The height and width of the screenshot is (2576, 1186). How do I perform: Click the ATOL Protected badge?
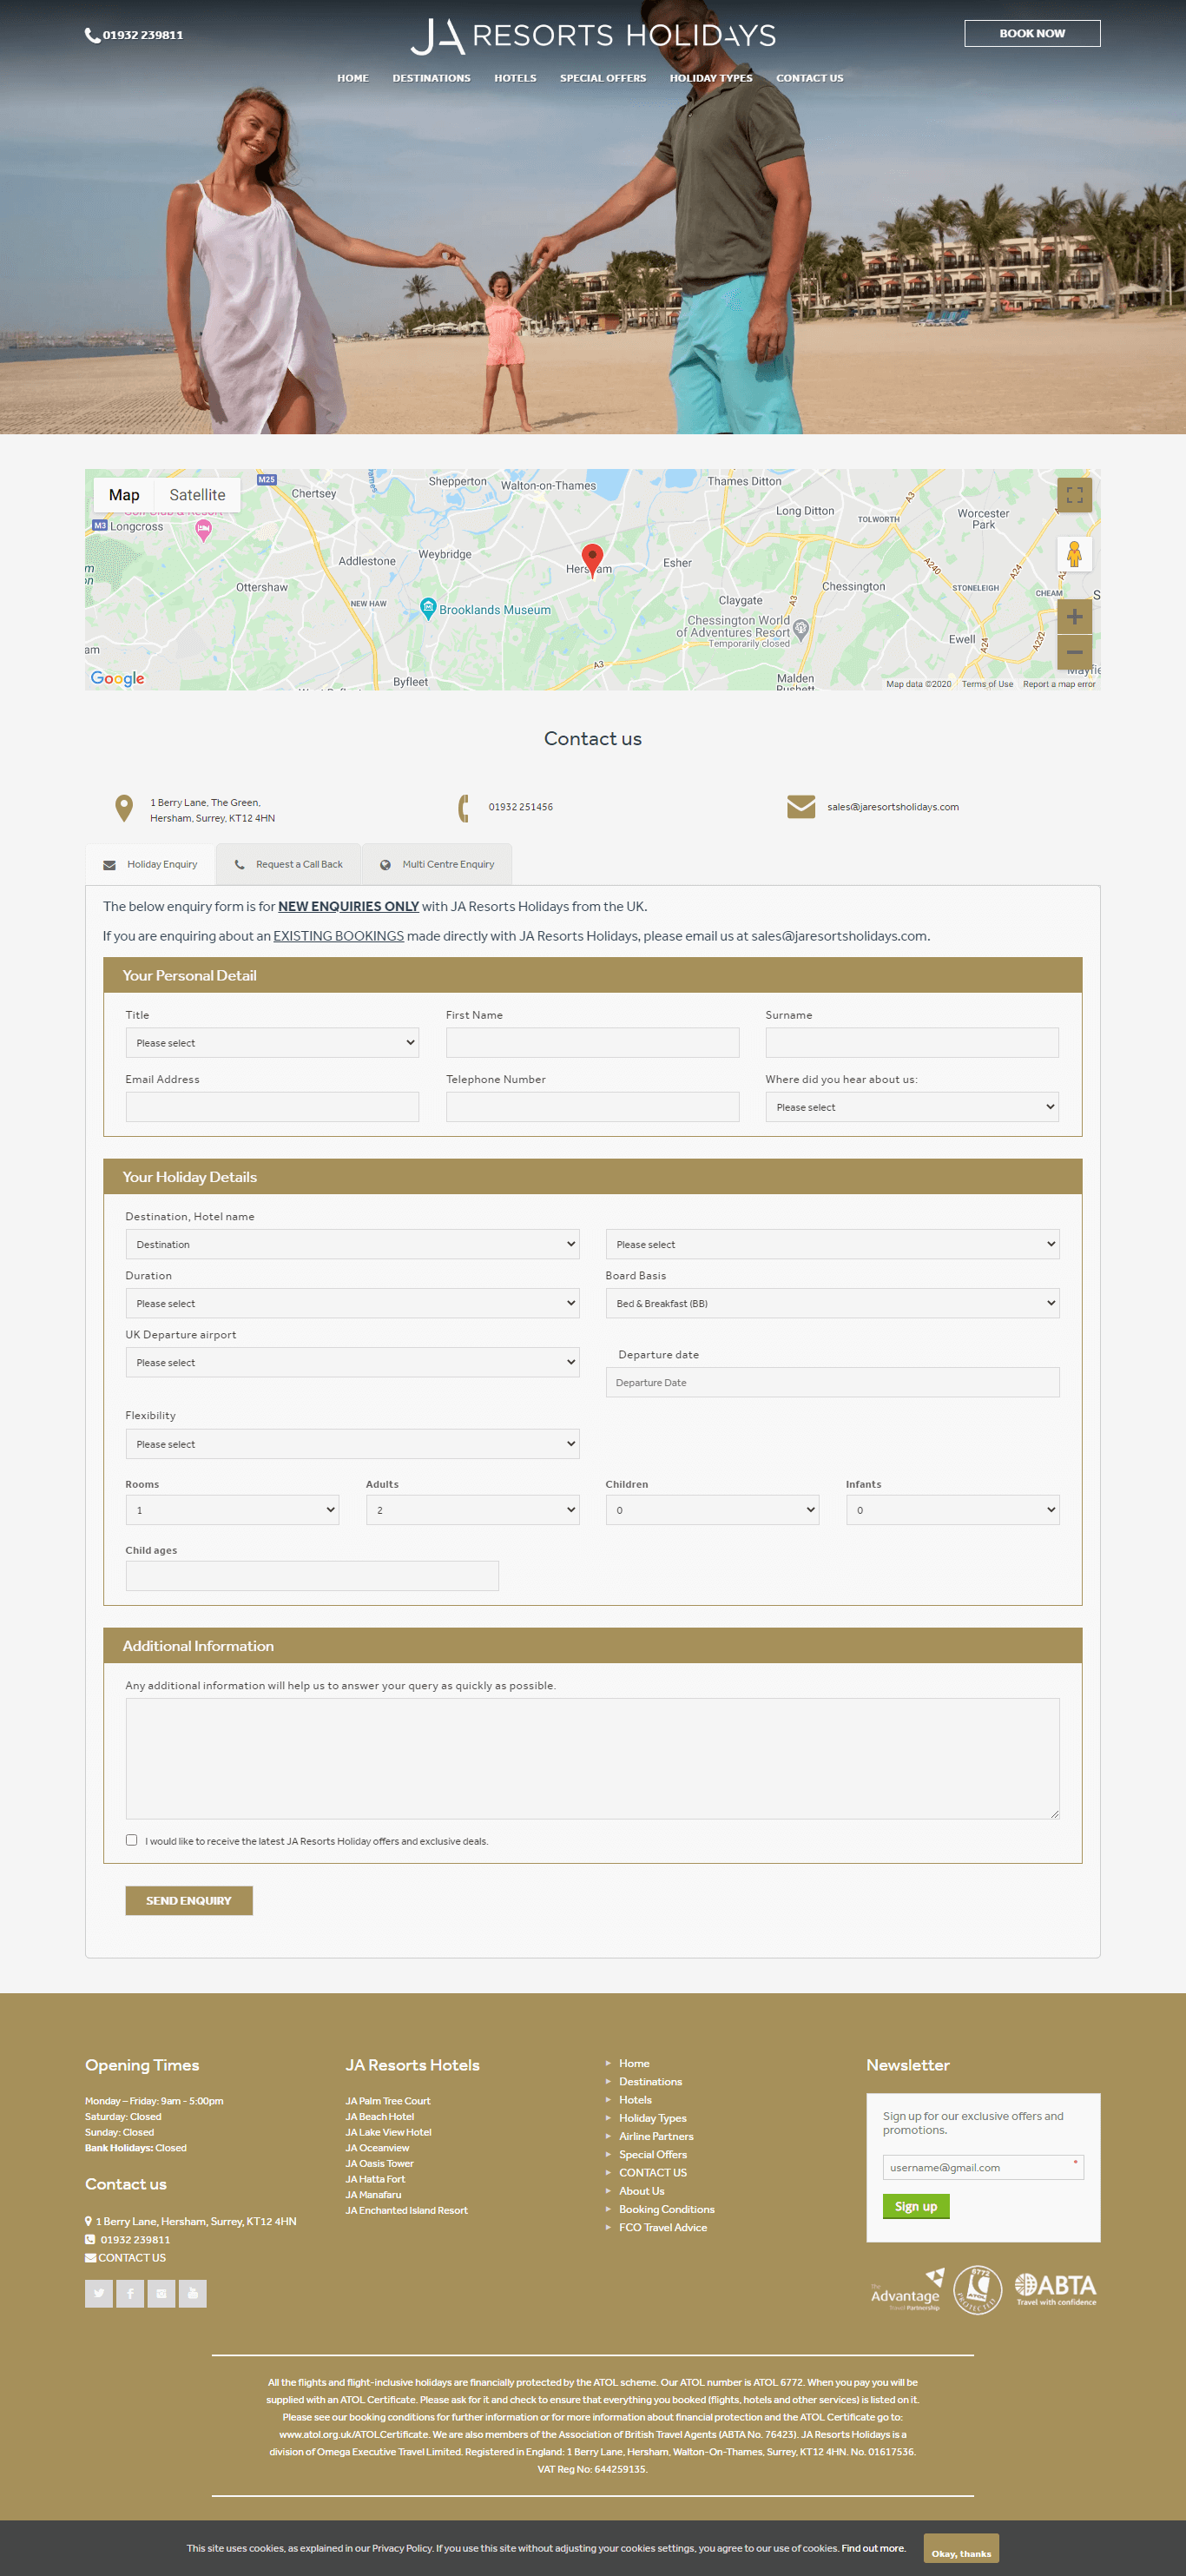click(x=977, y=2290)
